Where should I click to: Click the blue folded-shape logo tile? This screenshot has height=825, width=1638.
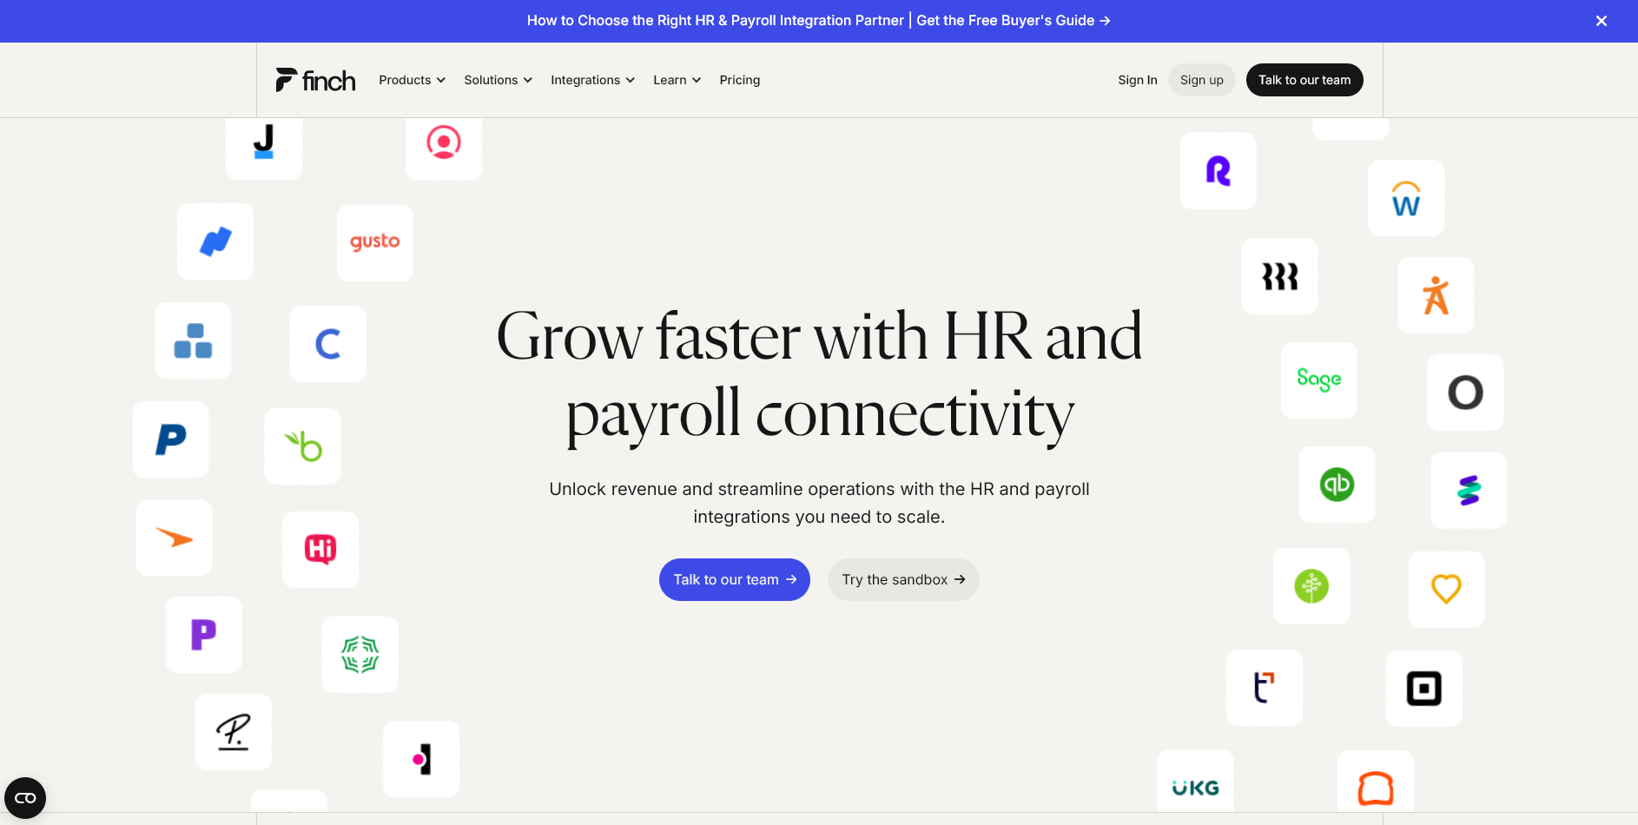pyautogui.click(x=215, y=241)
